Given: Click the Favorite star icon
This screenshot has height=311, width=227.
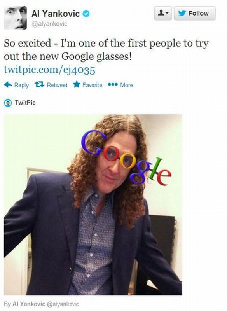Looking at the screenshot, I should [77, 84].
